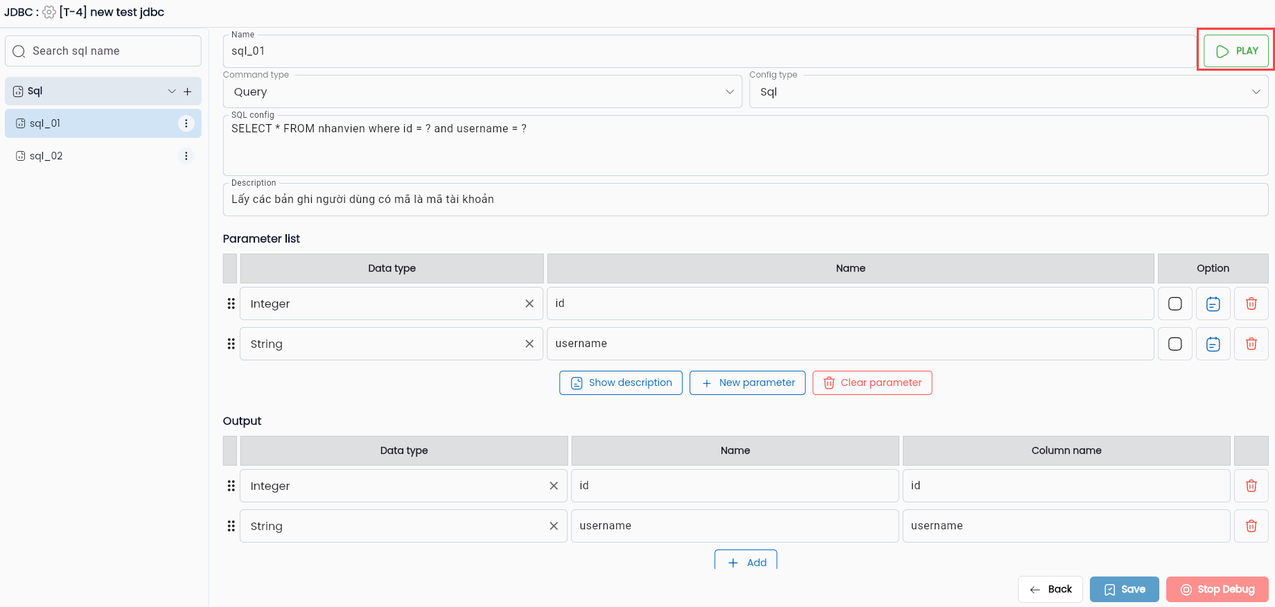Screen dimensions: 1275x607
Task: Open String data type dropdown in Output
Action: tap(404, 526)
